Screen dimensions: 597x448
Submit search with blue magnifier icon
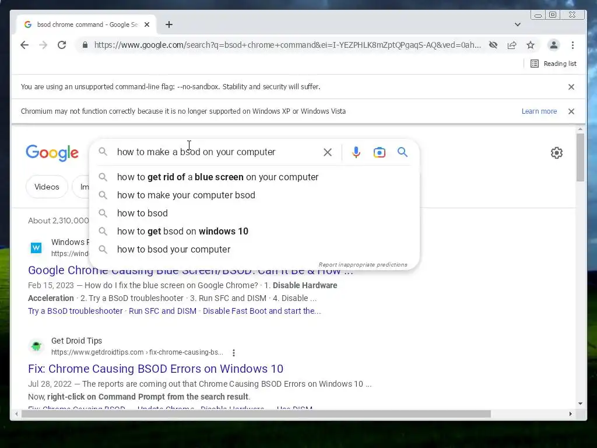[x=402, y=152]
